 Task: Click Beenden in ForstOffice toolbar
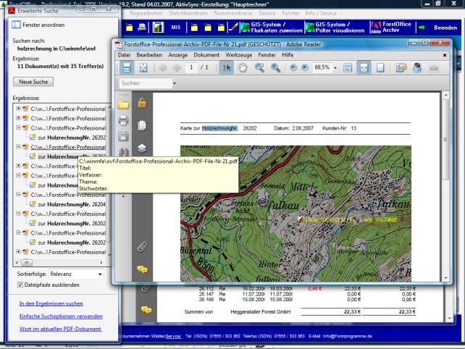[x=445, y=28]
